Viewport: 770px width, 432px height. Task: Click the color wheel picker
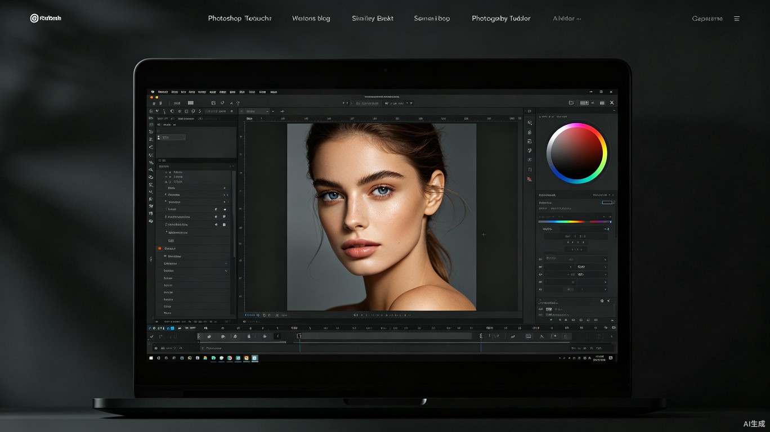[x=577, y=152]
